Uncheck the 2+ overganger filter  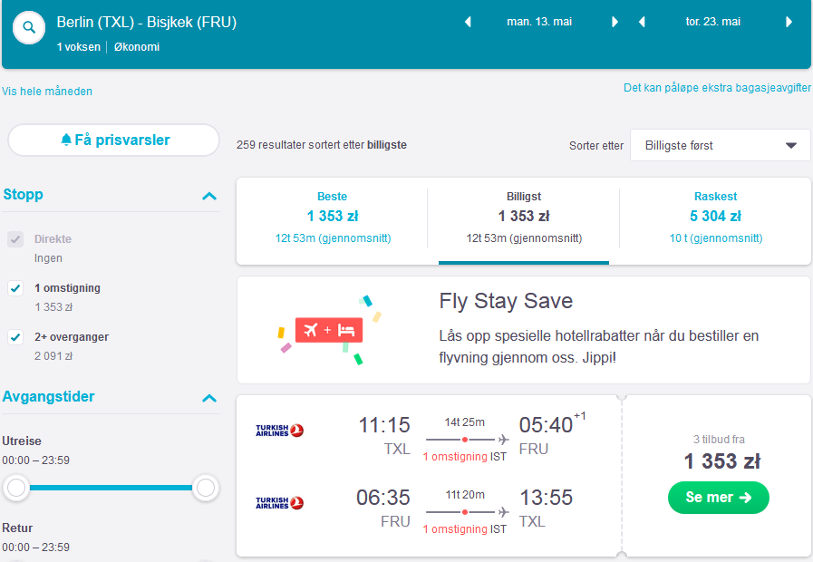click(x=15, y=337)
